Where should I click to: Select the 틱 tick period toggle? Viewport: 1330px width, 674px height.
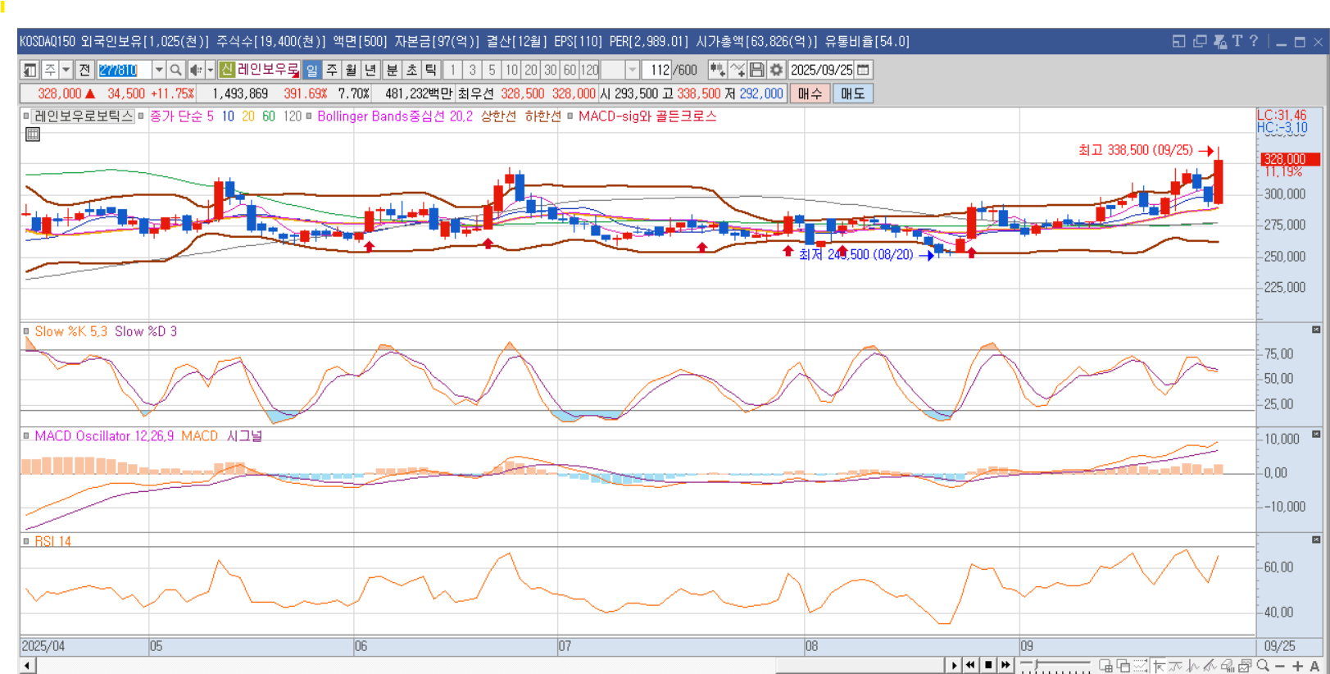(431, 70)
